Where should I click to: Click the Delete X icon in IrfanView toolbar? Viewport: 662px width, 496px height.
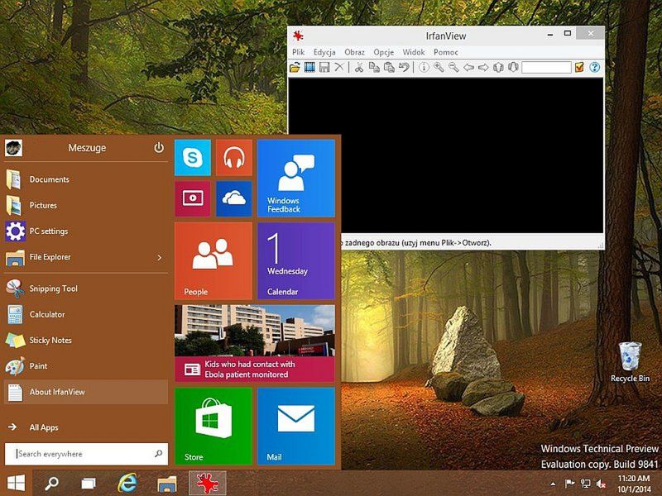tap(339, 67)
